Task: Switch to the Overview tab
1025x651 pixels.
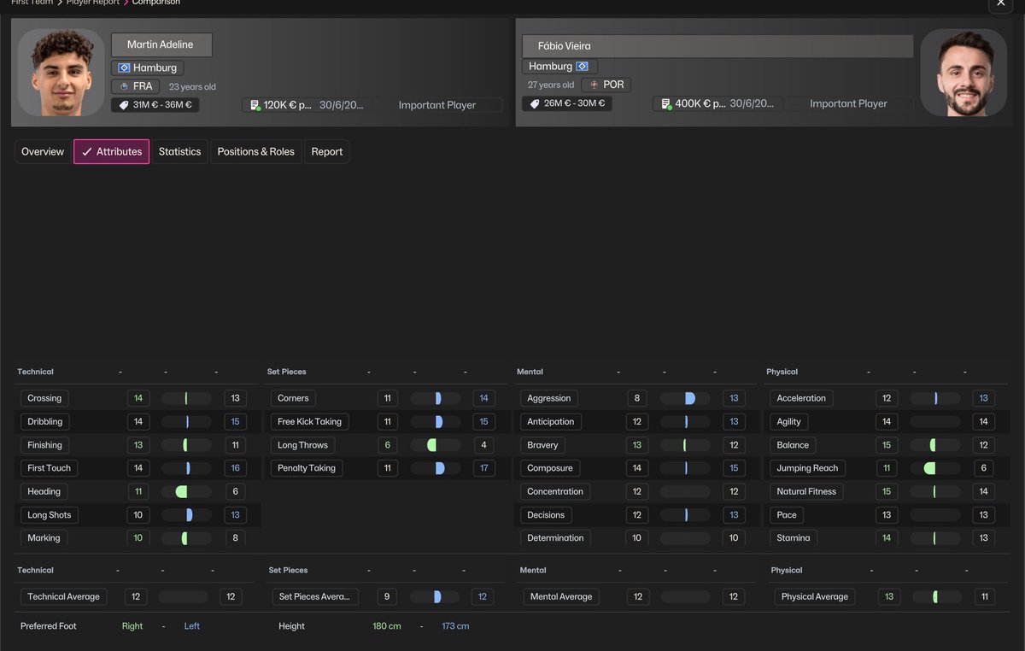Action: pyautogui.click(x=43, y=152)
